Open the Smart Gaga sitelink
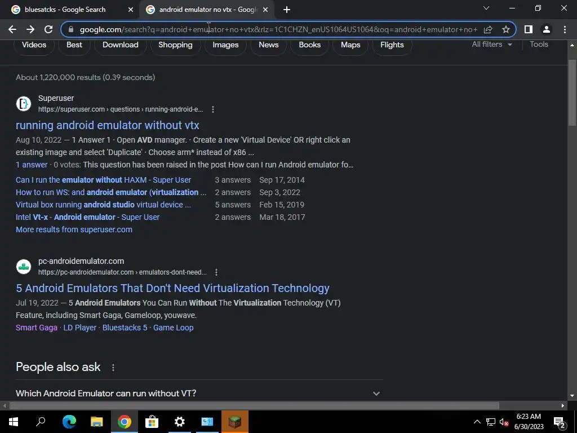The width and height of the screenshot is (577, 433). [37, 328]
